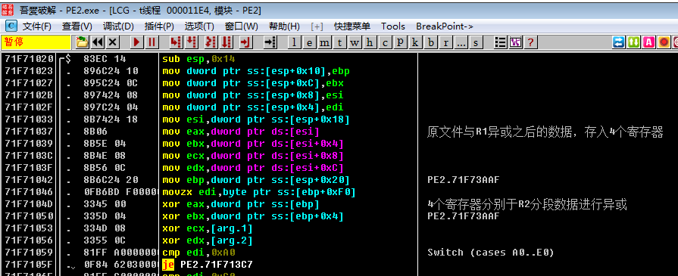This screenshot has width=678, height=276.
Task: Show source with 's' button
Action: click(x=476, y=42)
